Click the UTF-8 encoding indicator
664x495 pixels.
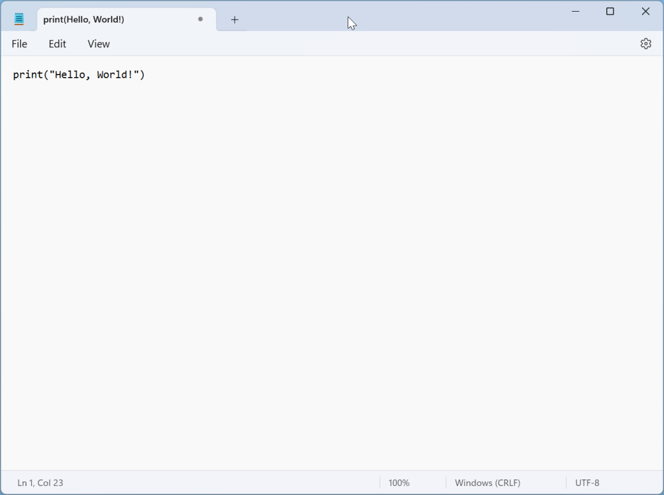pyautogui.click(x=587, y=483)
